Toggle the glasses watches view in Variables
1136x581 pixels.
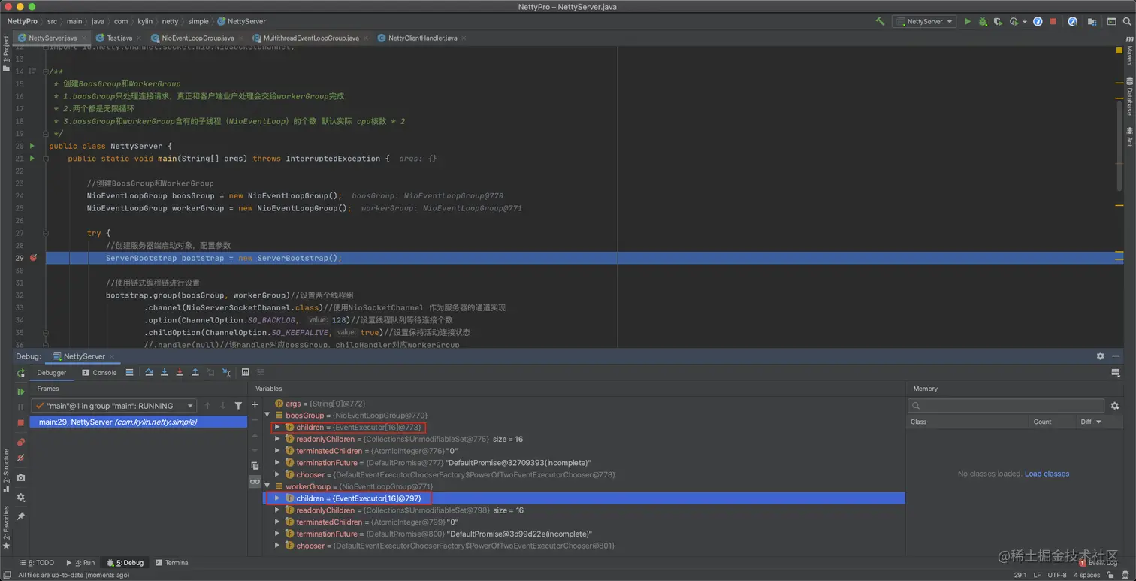[255, 482]
